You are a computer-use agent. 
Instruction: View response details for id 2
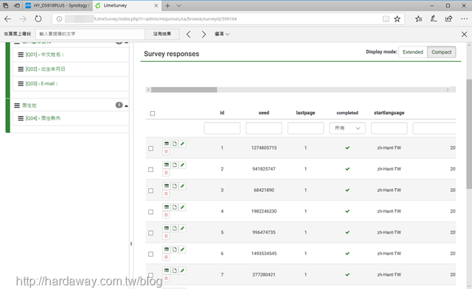point(167,165)
